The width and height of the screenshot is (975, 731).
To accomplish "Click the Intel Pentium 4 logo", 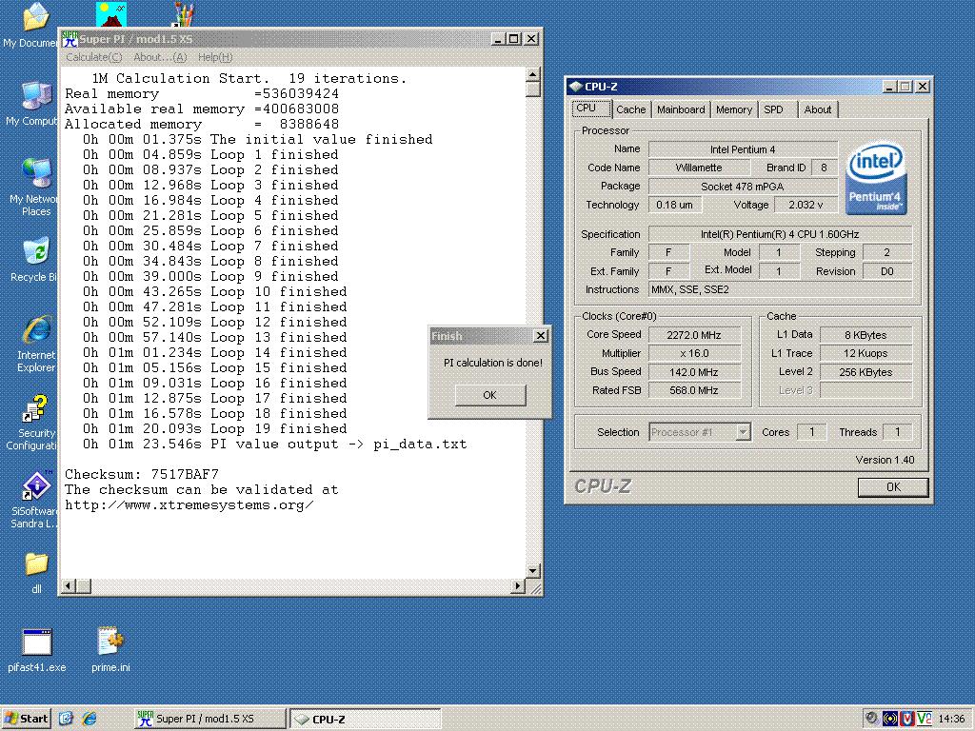I will click(x=876, y=178).
